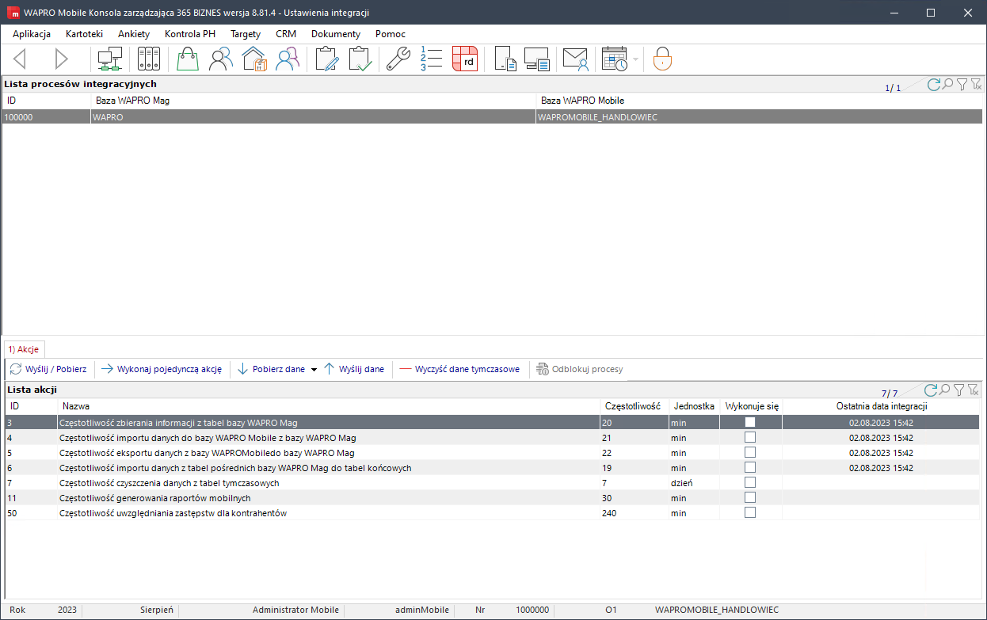Open the Targety menu
This screenshot has width=987, height=620.
(246, 34)
